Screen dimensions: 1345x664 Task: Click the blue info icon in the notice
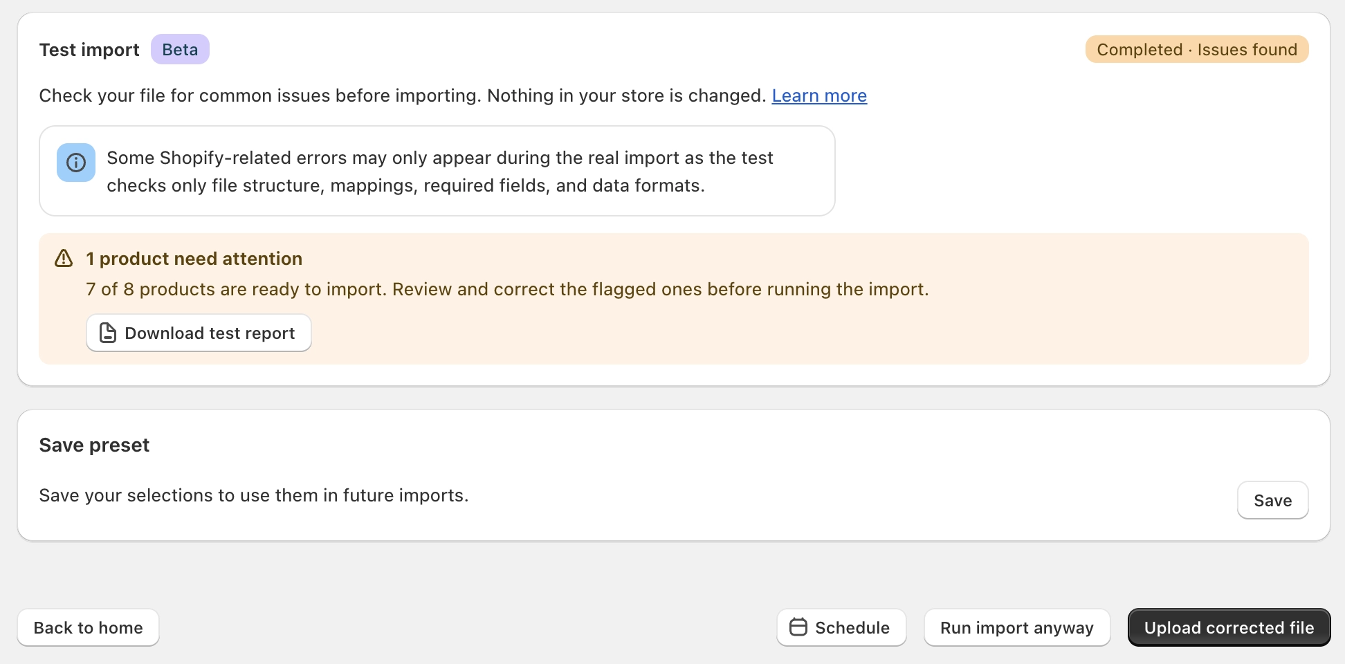[x=76, y=163]
